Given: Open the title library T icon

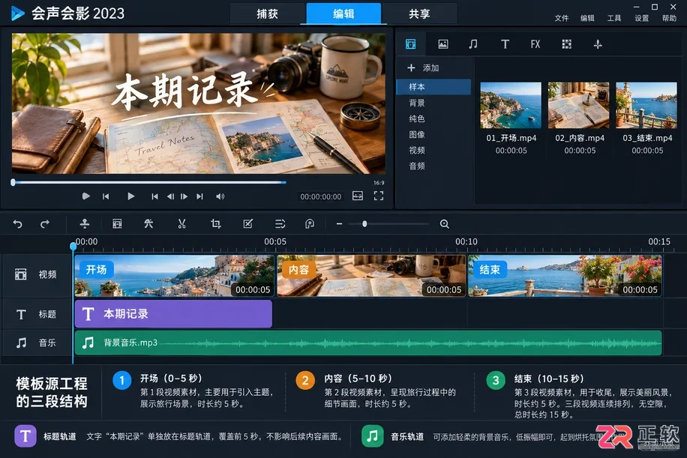Looking at the screenshot, I should [x=505, y=44].
